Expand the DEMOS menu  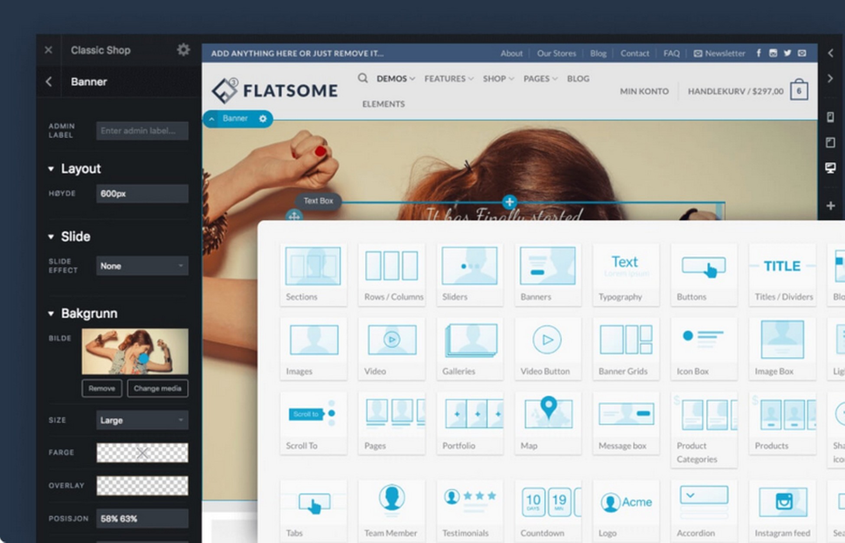coord(396,78)
